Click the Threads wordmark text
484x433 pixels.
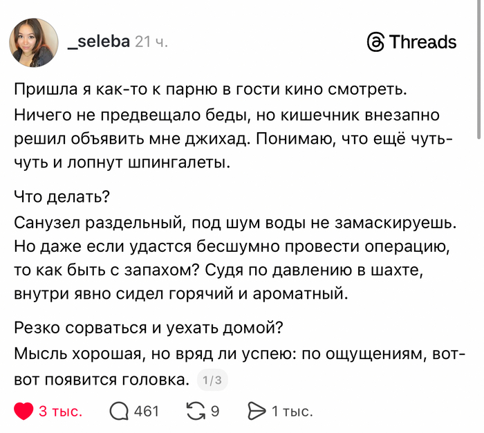click(422, 42)
